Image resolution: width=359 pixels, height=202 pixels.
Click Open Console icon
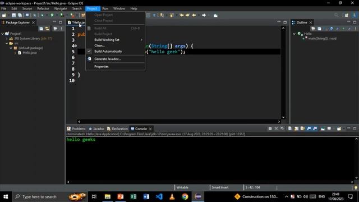[339, 128]
